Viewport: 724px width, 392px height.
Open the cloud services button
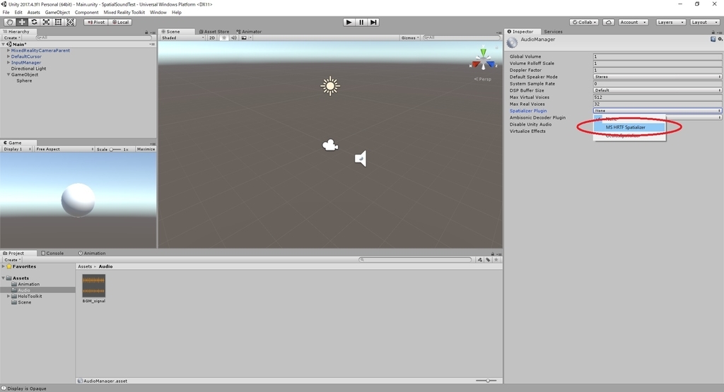(x=609, y=22)
